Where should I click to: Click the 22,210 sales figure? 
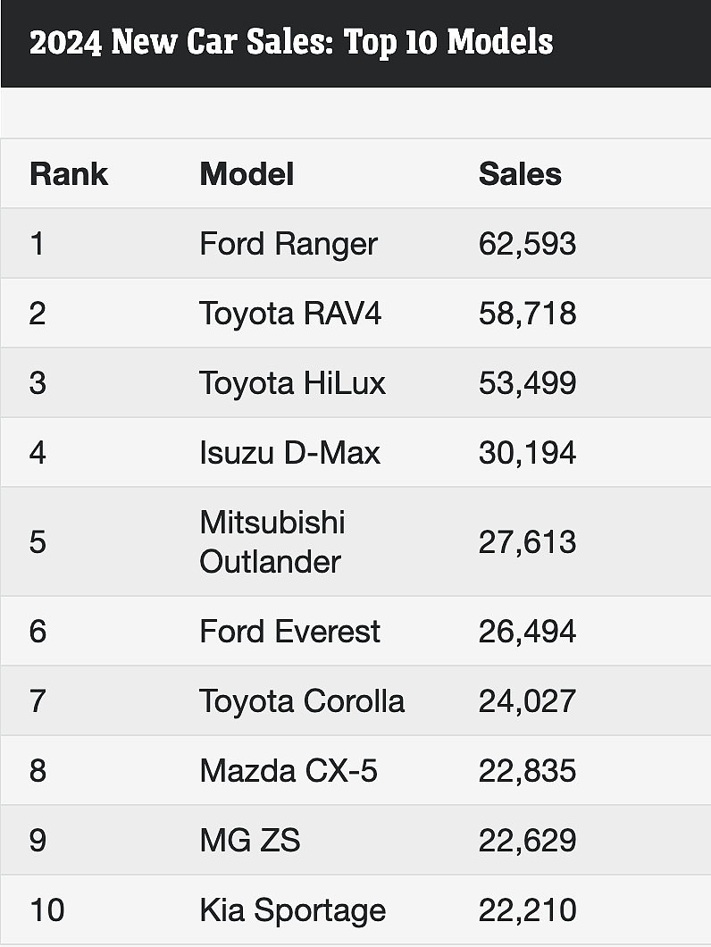pyautogui.click(x=527, y=909)
